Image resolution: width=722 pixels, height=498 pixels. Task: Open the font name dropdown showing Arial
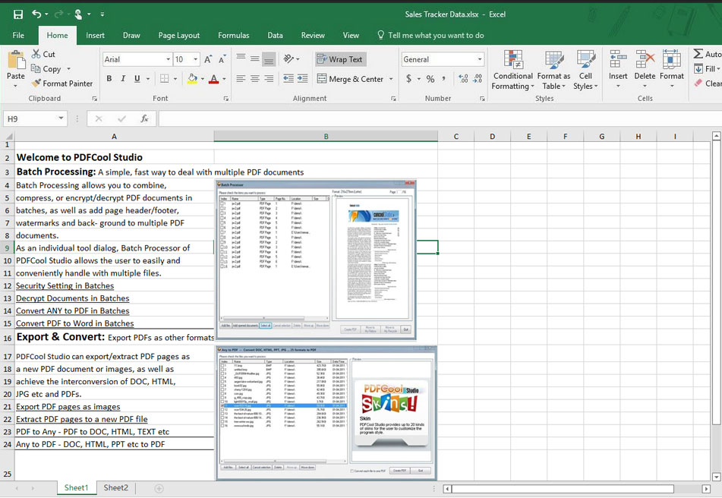click(x=168, y=59)
